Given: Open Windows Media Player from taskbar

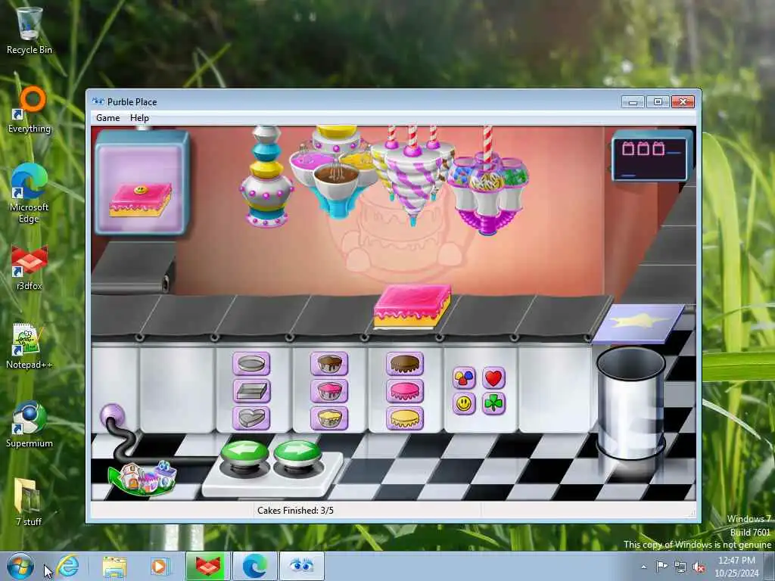Looking at the screenshot, I should pyautogui.click(x=159, y=566).
